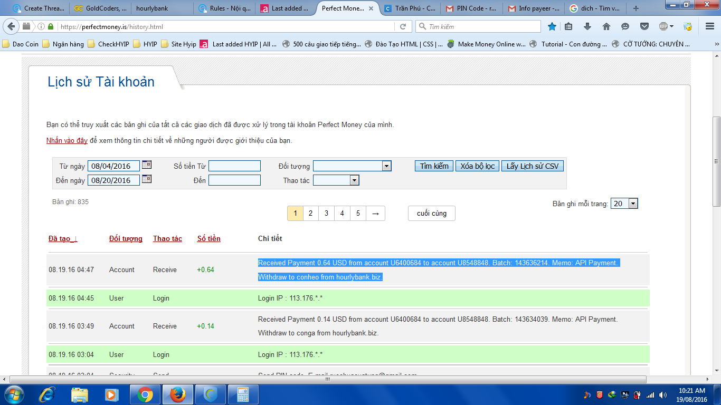Click the cuối cùng pagination button

432,213
